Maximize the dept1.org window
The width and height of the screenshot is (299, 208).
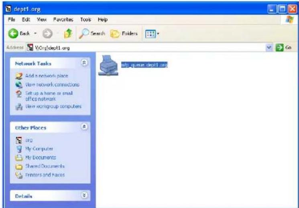pos(282,9)
